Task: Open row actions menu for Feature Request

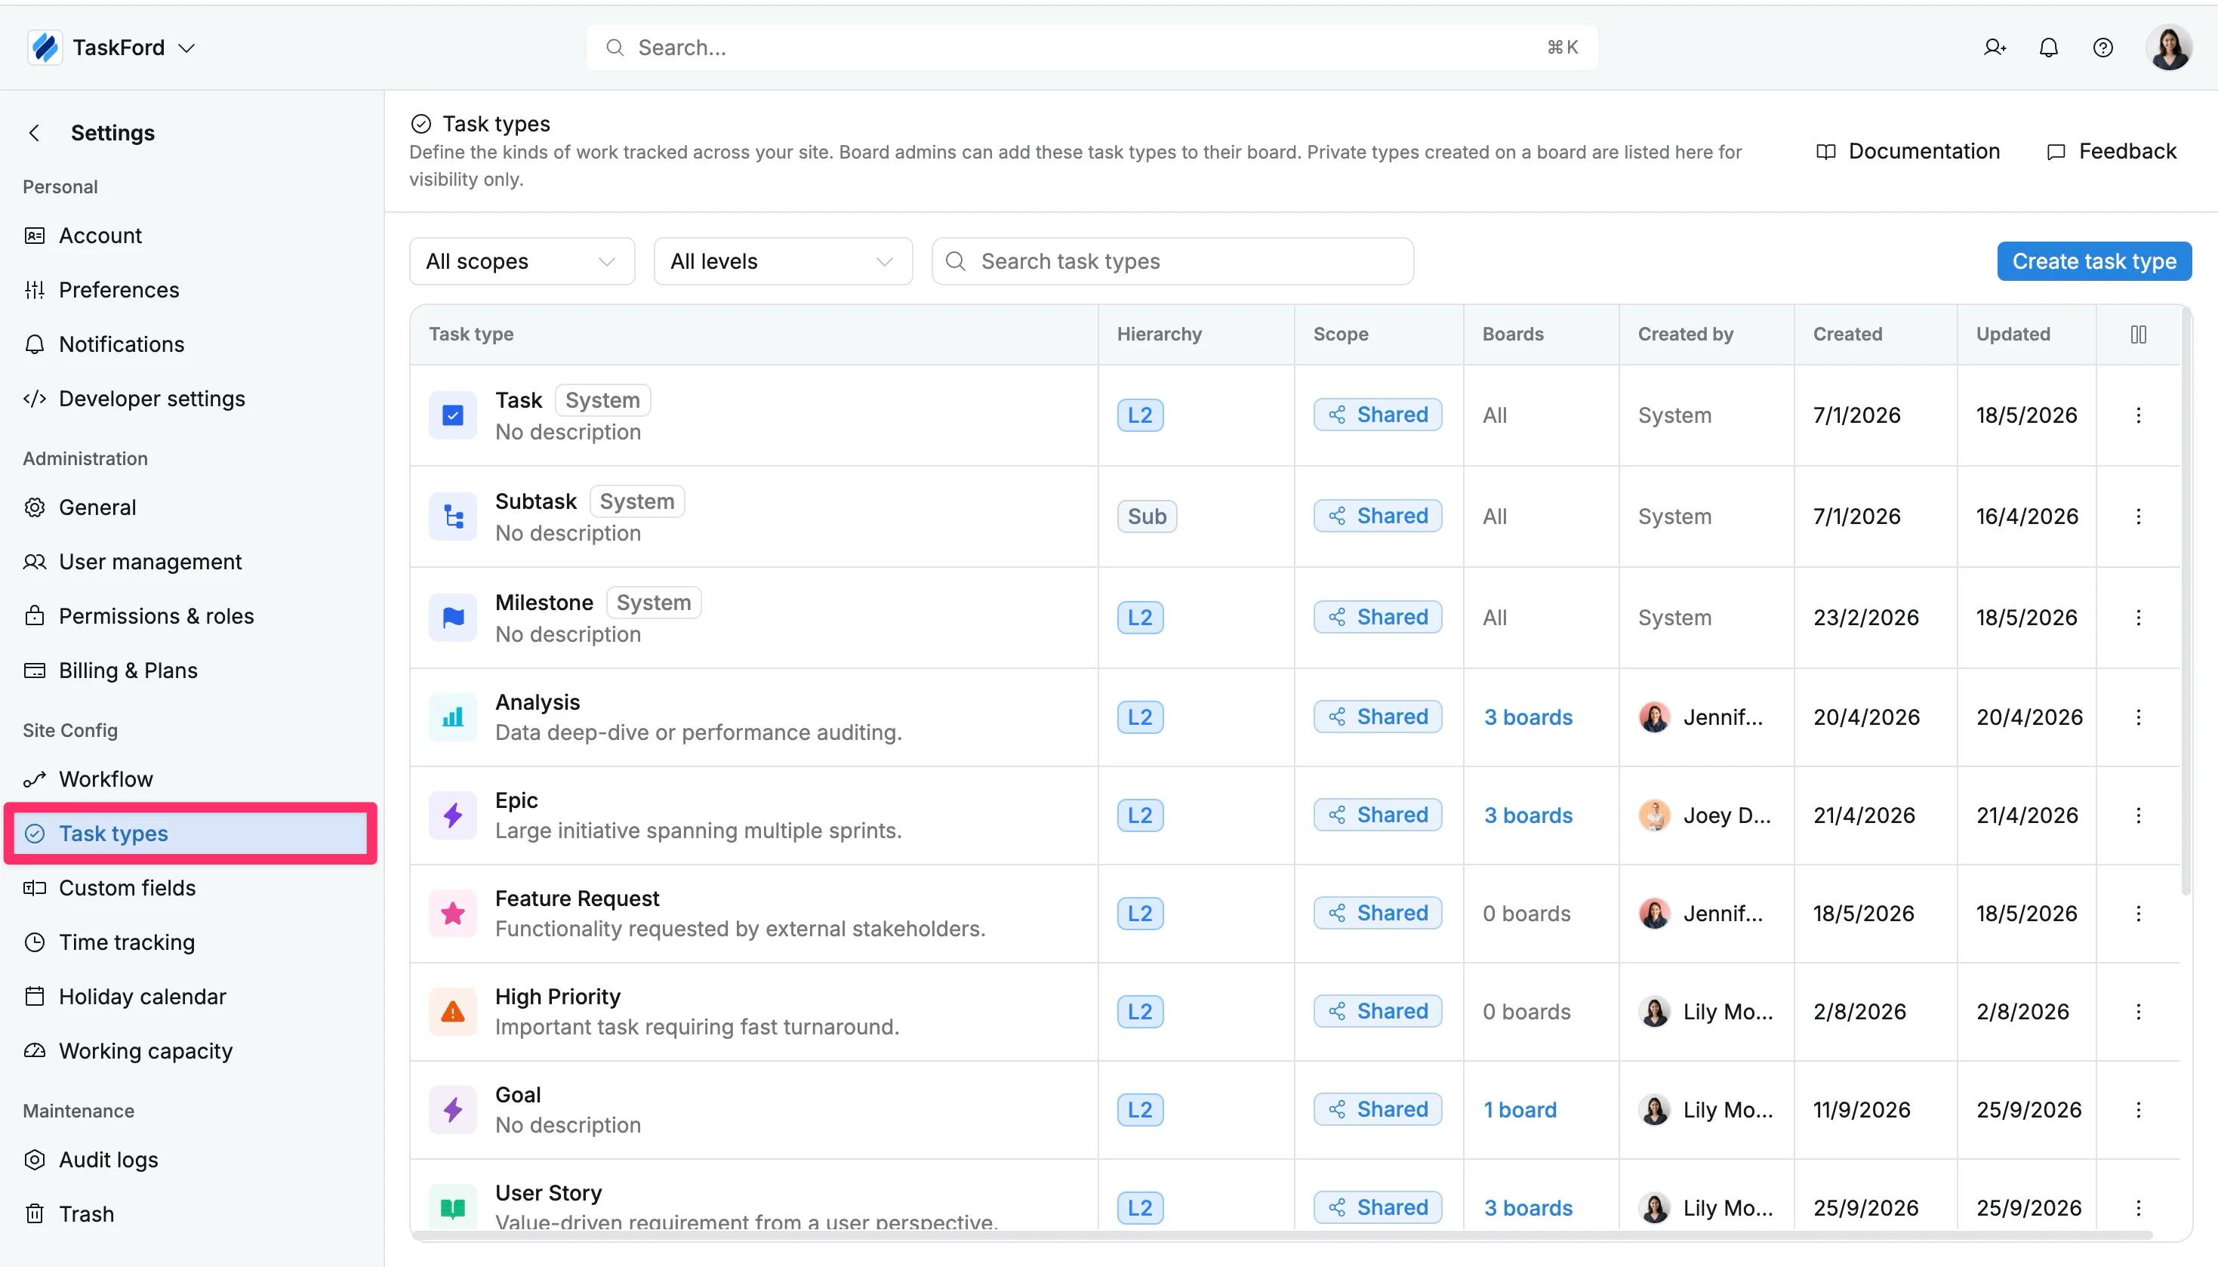Action: point(2138,913)
